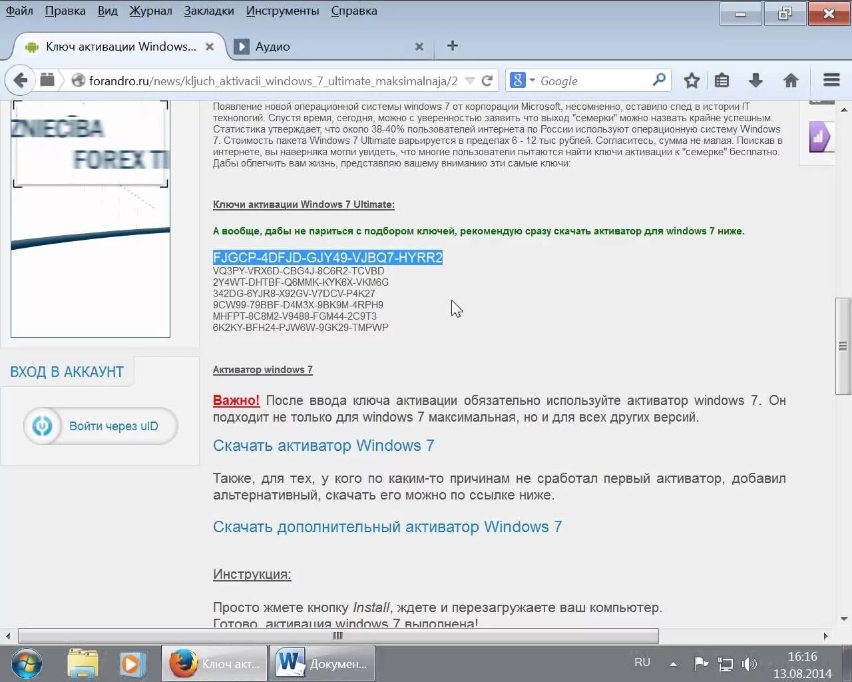Switch to the 'Аудио' tab
The height and width of the screenshot is (682, 852).
tap(329, 47)
